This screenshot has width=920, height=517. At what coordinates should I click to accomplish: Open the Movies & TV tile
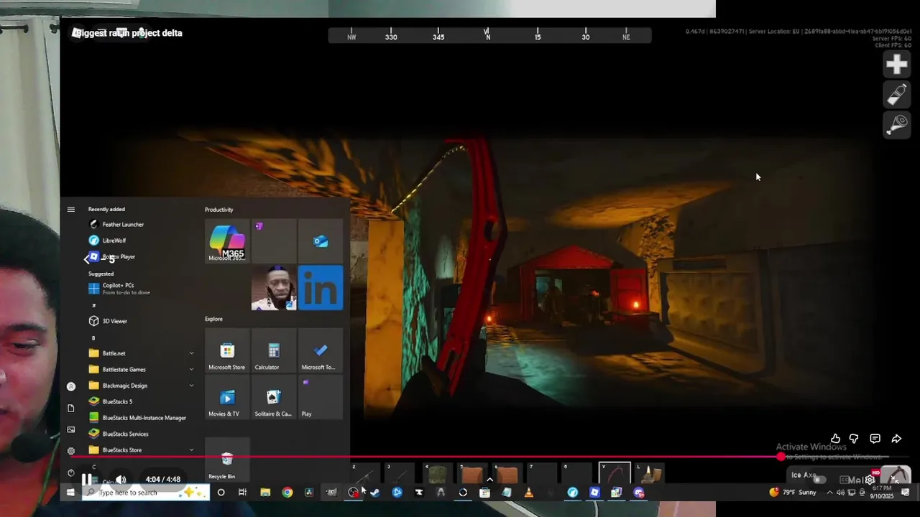click(227, 398)
